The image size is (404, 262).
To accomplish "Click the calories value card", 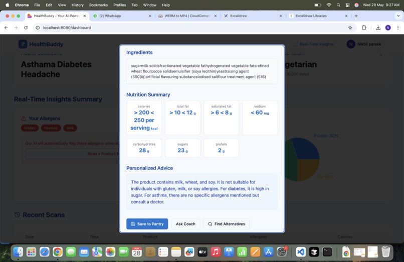I will 144,118.
